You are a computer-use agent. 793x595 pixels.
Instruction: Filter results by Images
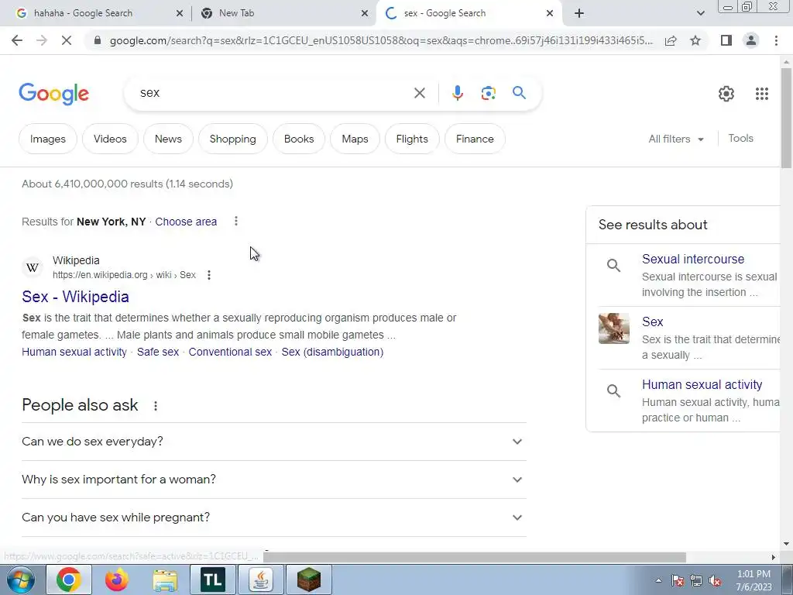[47, 139]
